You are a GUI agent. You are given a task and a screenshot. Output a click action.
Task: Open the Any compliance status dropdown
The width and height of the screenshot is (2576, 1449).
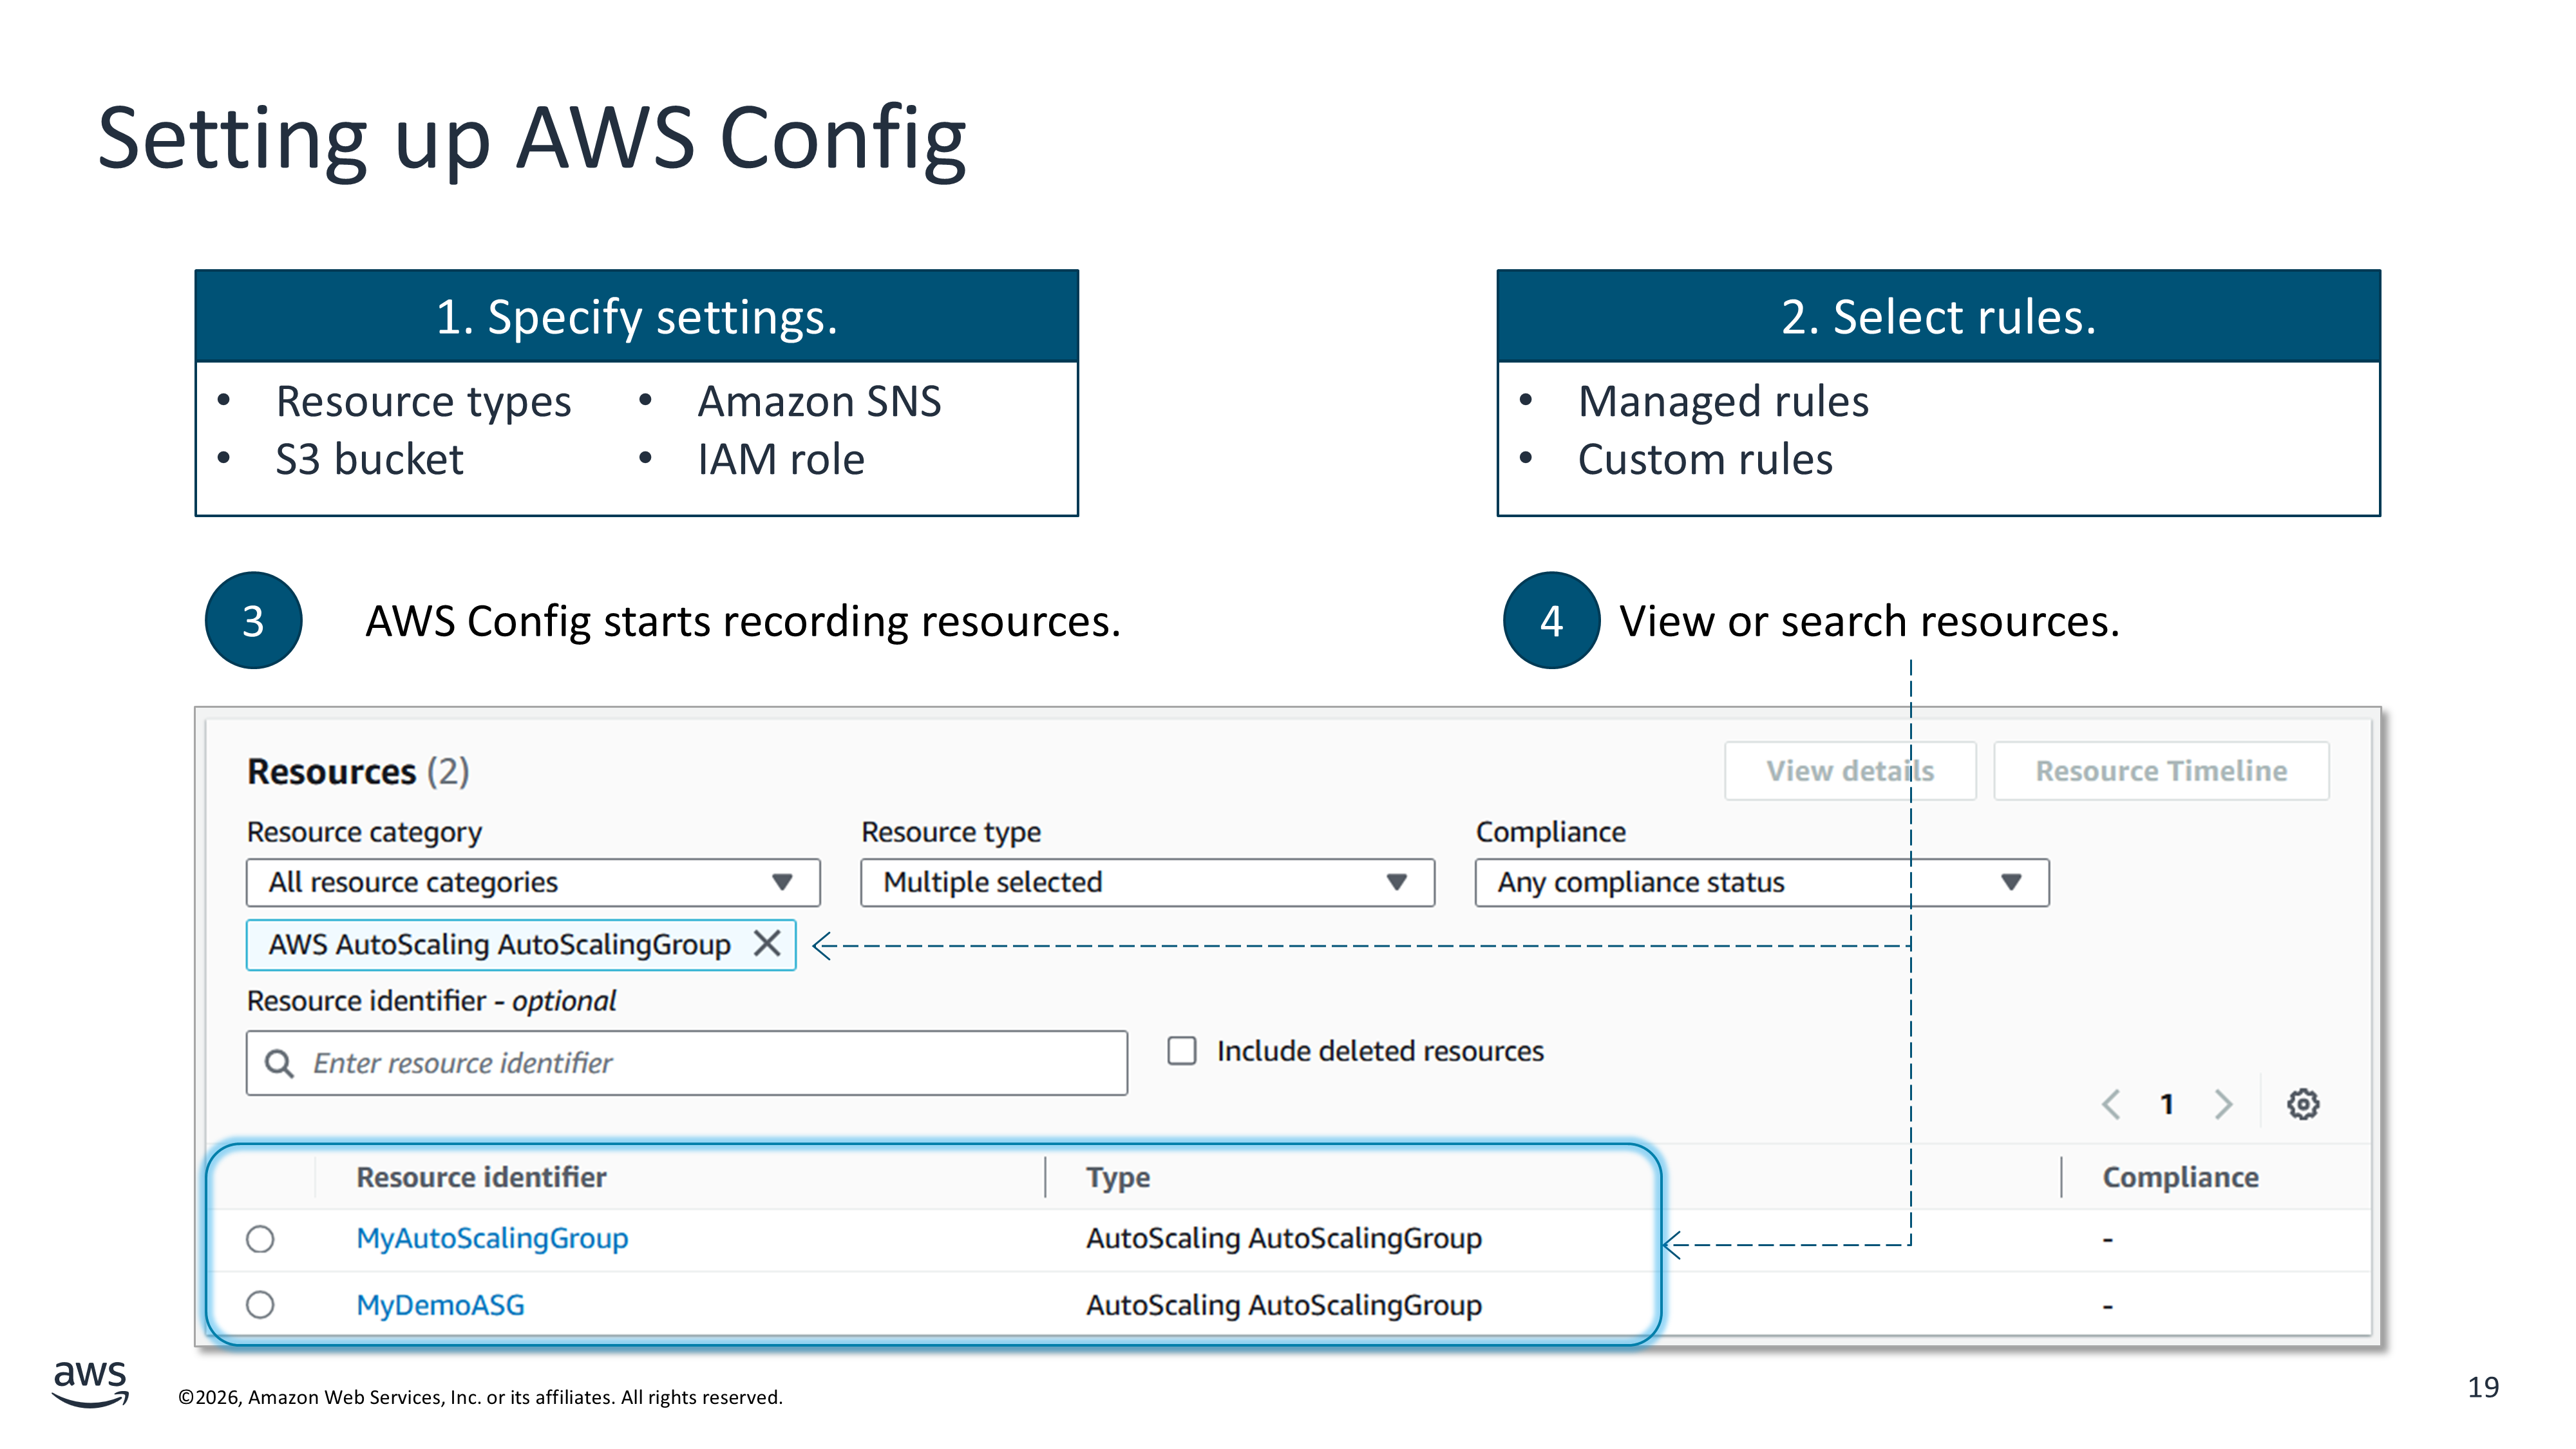pos(1761,882)
